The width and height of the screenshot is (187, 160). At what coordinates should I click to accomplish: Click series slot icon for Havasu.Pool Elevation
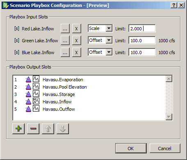coord(36,87)
